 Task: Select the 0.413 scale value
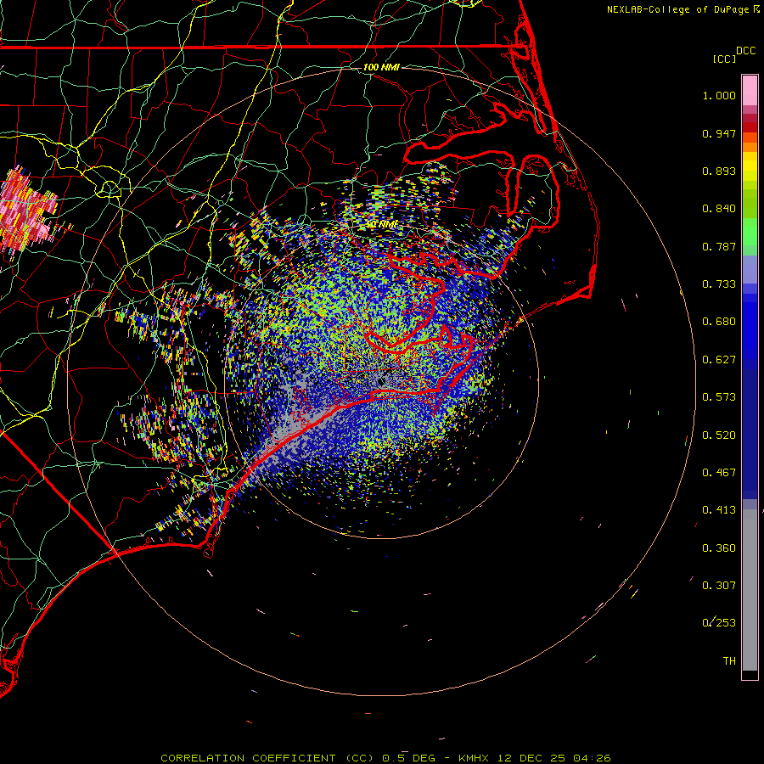point(719,510)
